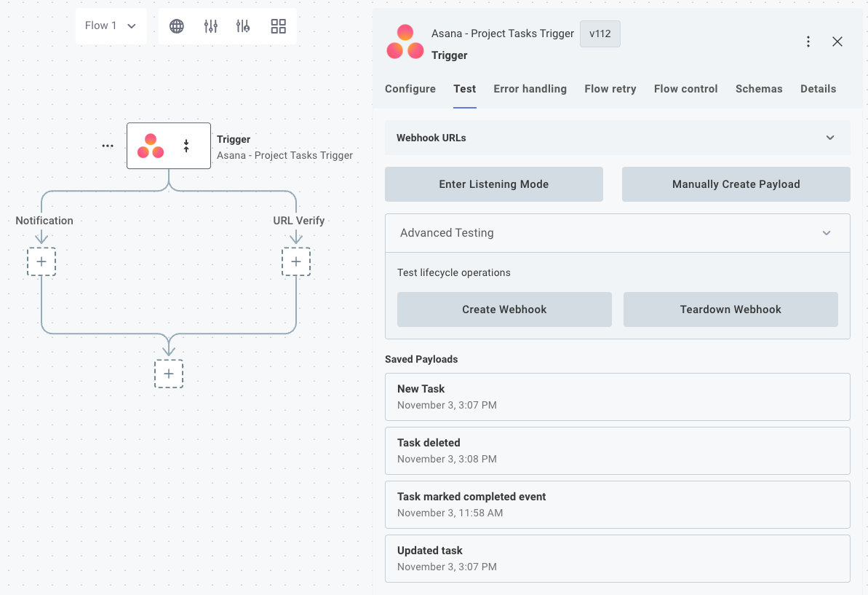The image size is (868, 595).
Task: Open the global settings globe icon
Action: [176, 26]
